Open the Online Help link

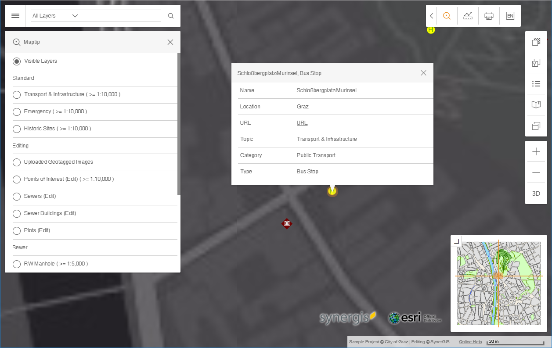tap(470, 341)
